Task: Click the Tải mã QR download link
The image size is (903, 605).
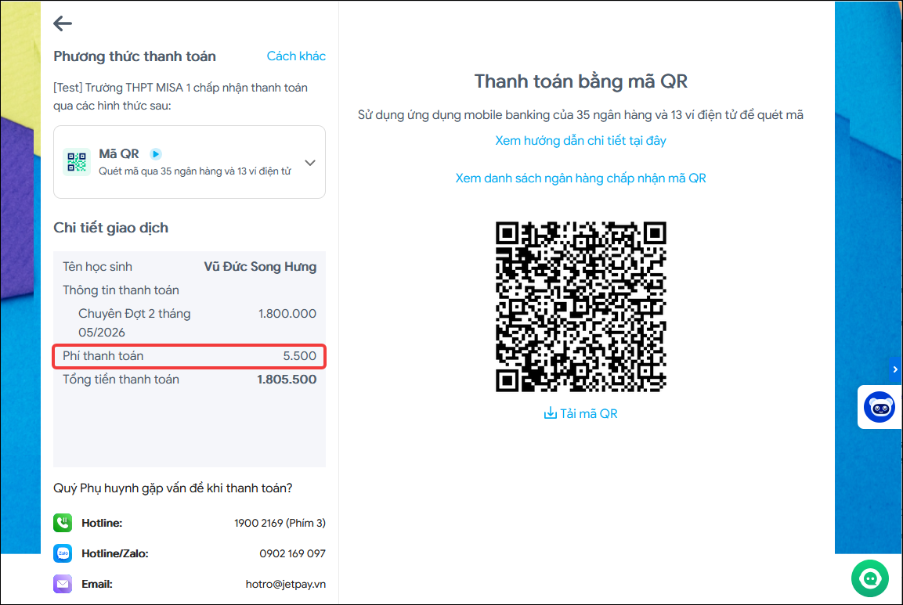Action: click(580, 413)
